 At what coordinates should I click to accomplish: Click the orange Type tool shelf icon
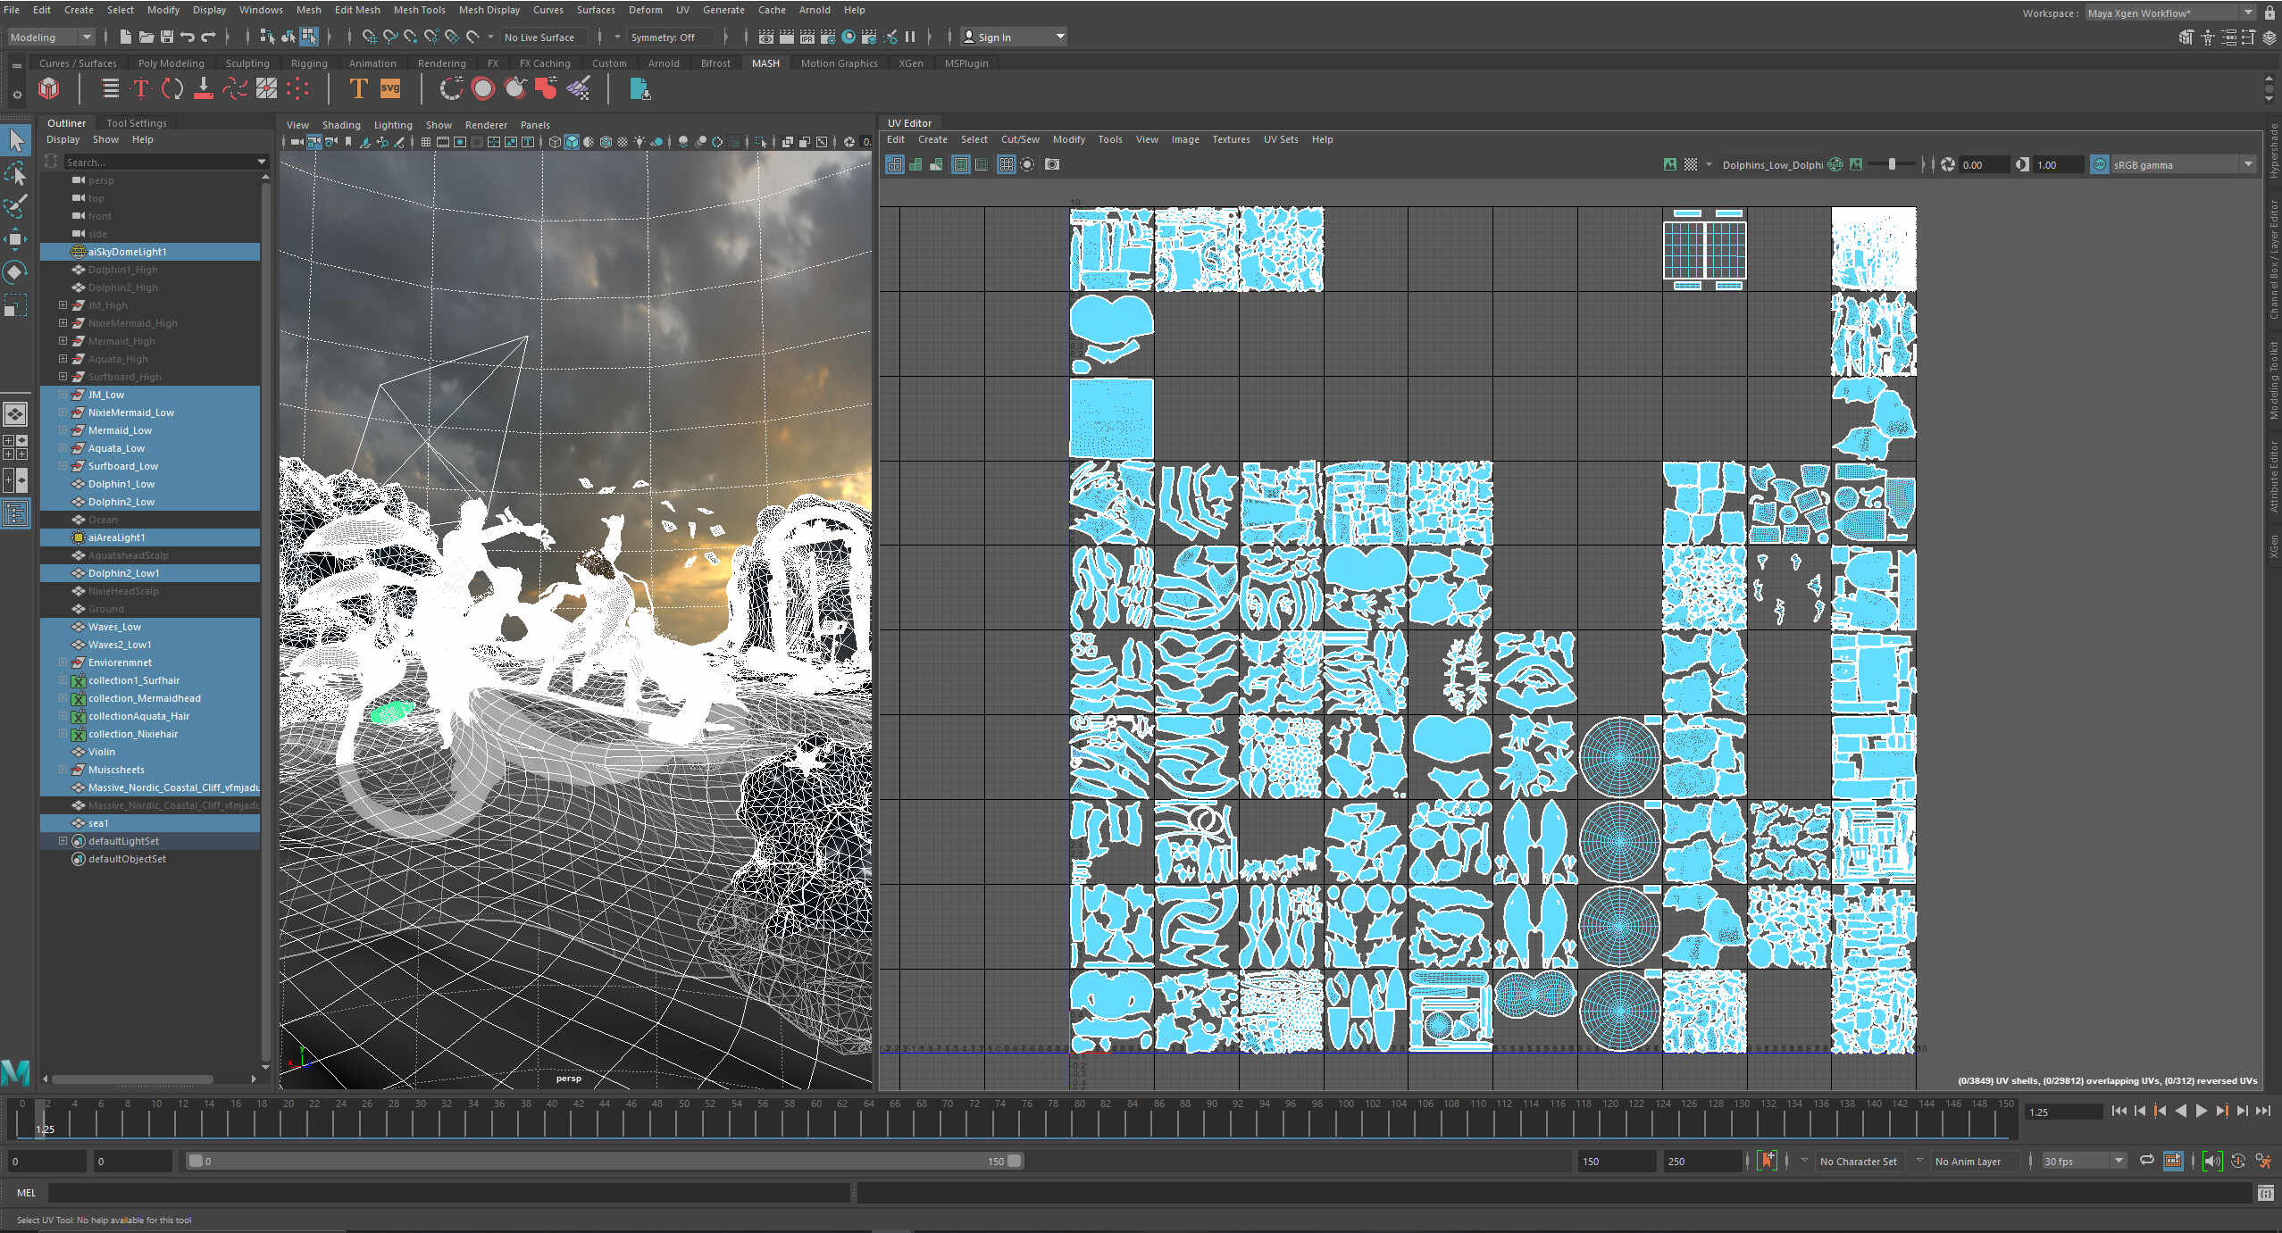tap(358, 88)
